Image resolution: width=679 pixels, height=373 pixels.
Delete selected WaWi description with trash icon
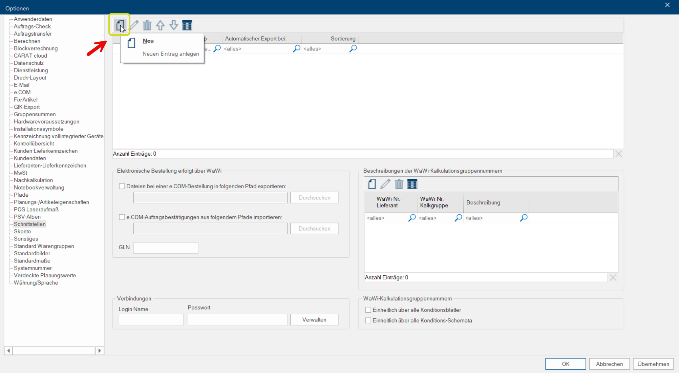click(x=399, y=184)
